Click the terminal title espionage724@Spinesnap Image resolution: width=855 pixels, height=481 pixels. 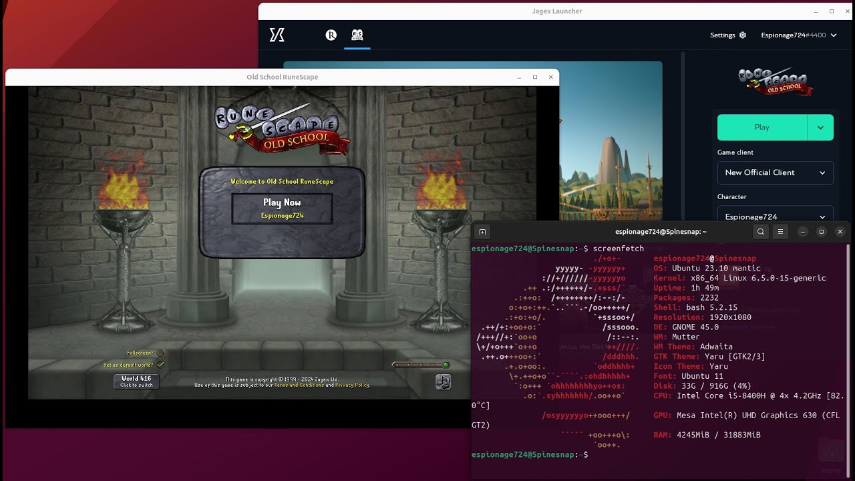pos(661,232)
